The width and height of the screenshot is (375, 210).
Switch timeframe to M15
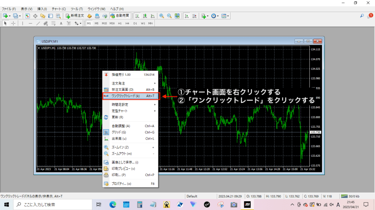[104, 23]
